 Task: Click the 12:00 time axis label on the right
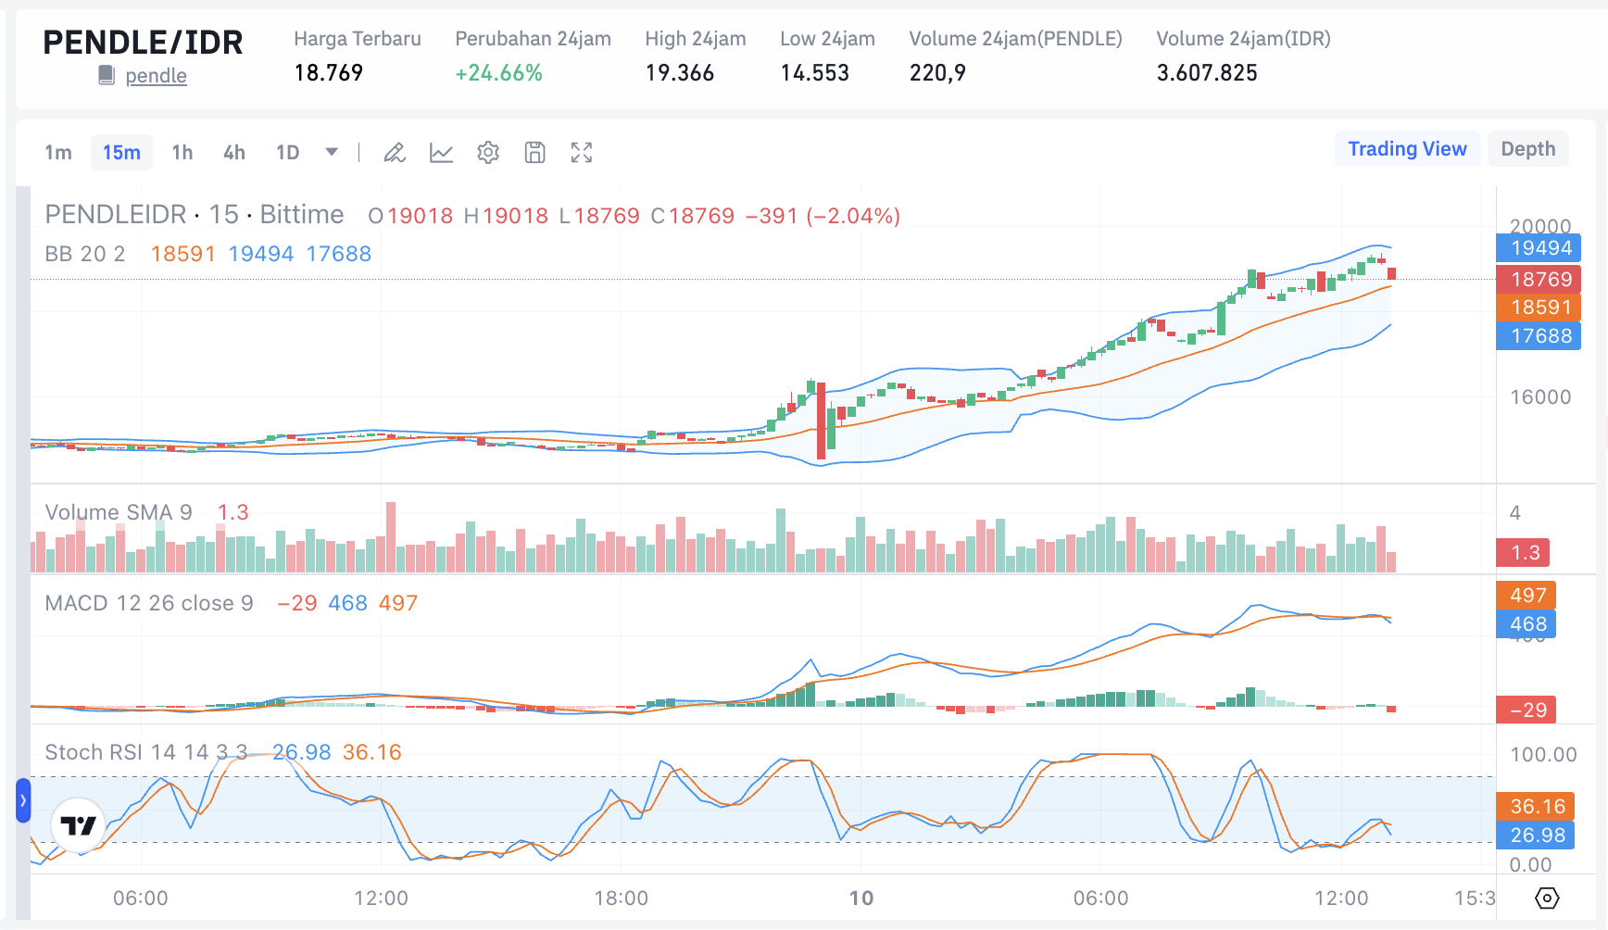[x=1341, y=899]
